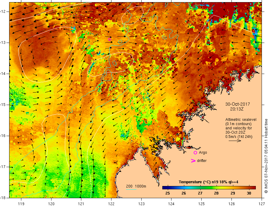Click the longitude axis label 121

pos(81,204)
